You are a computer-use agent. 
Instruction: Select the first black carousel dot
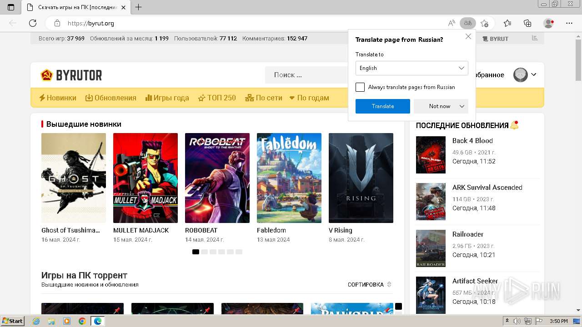[x=196, y=252]
